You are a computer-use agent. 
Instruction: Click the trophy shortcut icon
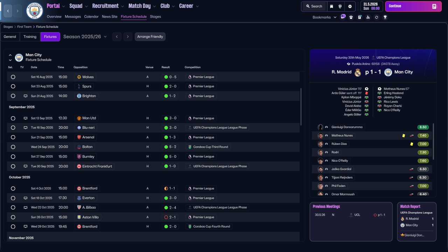coord(385,17)
